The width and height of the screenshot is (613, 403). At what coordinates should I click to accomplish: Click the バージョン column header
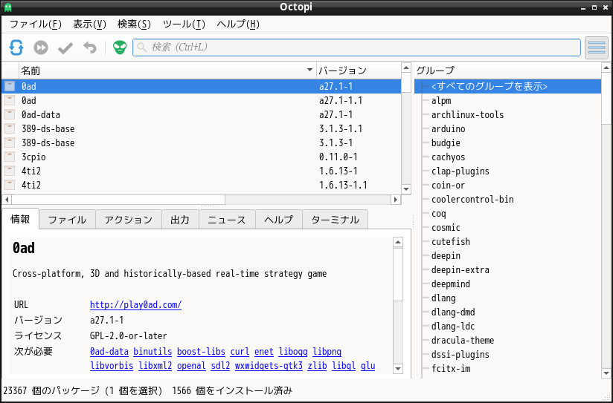357,71
